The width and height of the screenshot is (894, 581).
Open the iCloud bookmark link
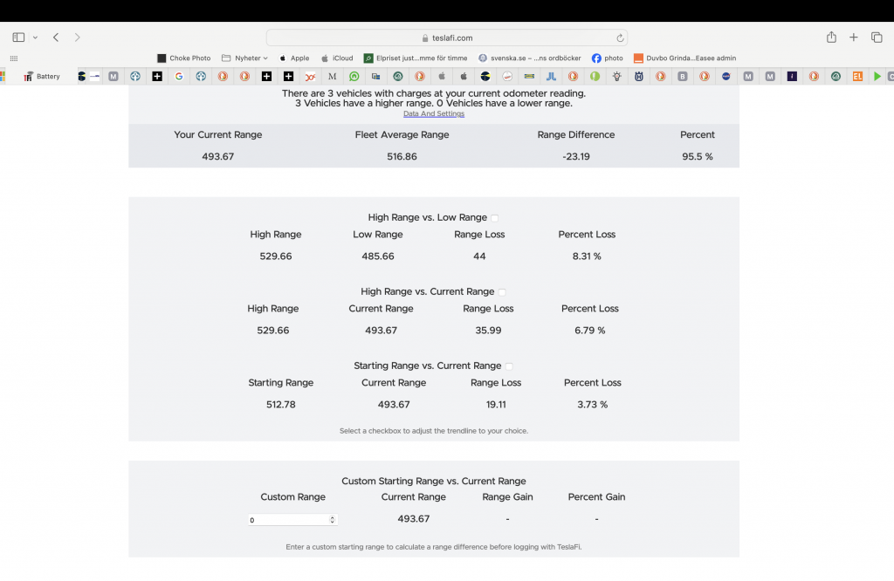[337, 58]
